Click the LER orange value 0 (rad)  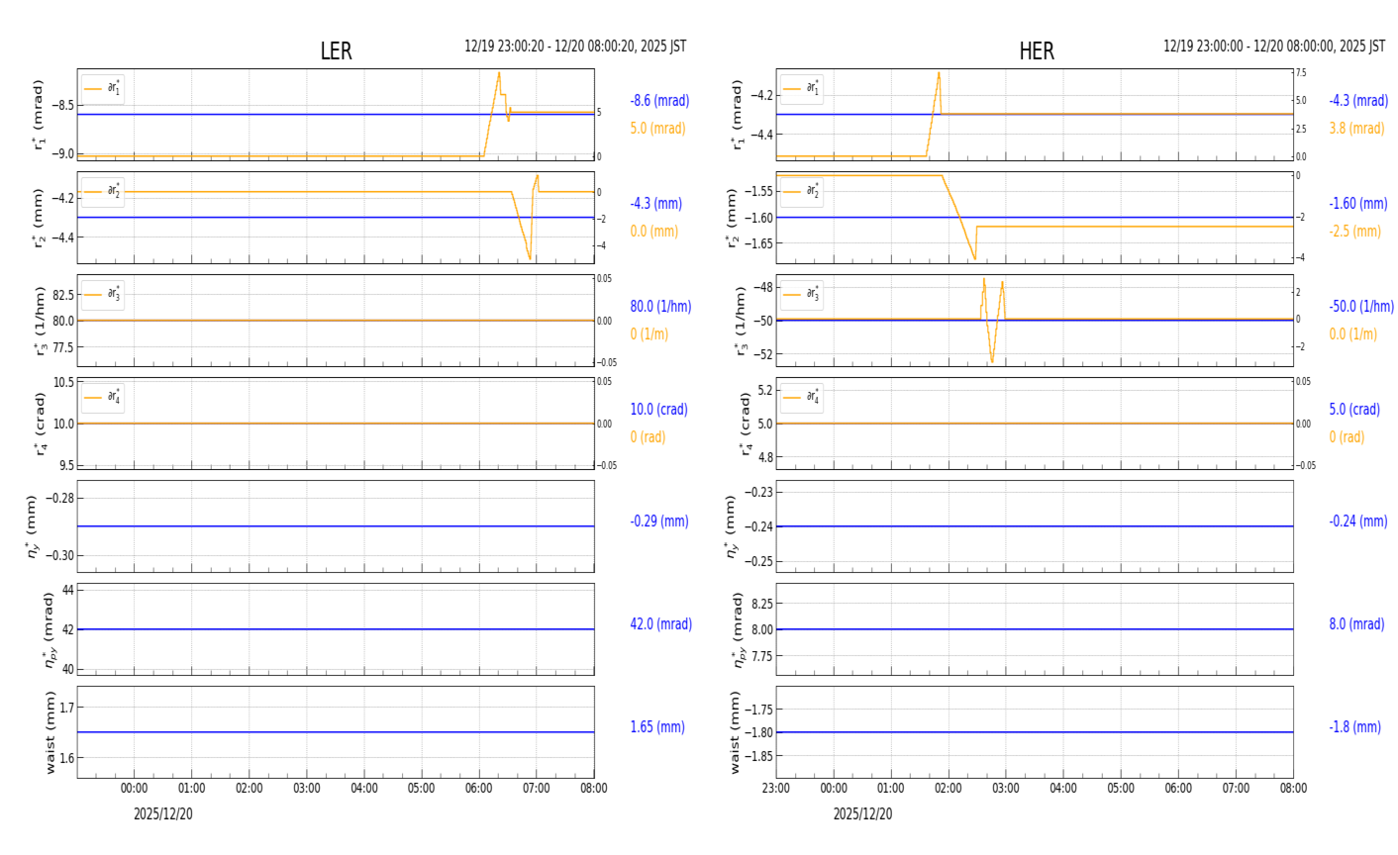648,437
